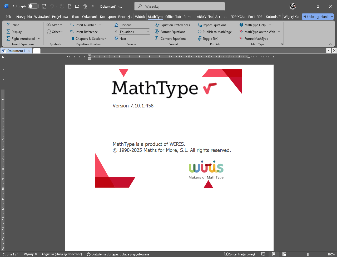Click the 100% zoom level
This screenshot has width=337, height=257.
(331, 254)
